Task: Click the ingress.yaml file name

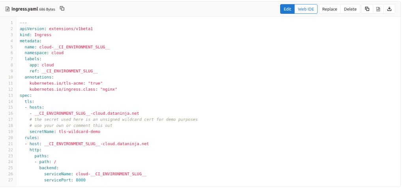Action: [x=24, y=9]
